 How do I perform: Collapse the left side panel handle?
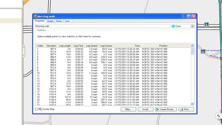point(24,51)
